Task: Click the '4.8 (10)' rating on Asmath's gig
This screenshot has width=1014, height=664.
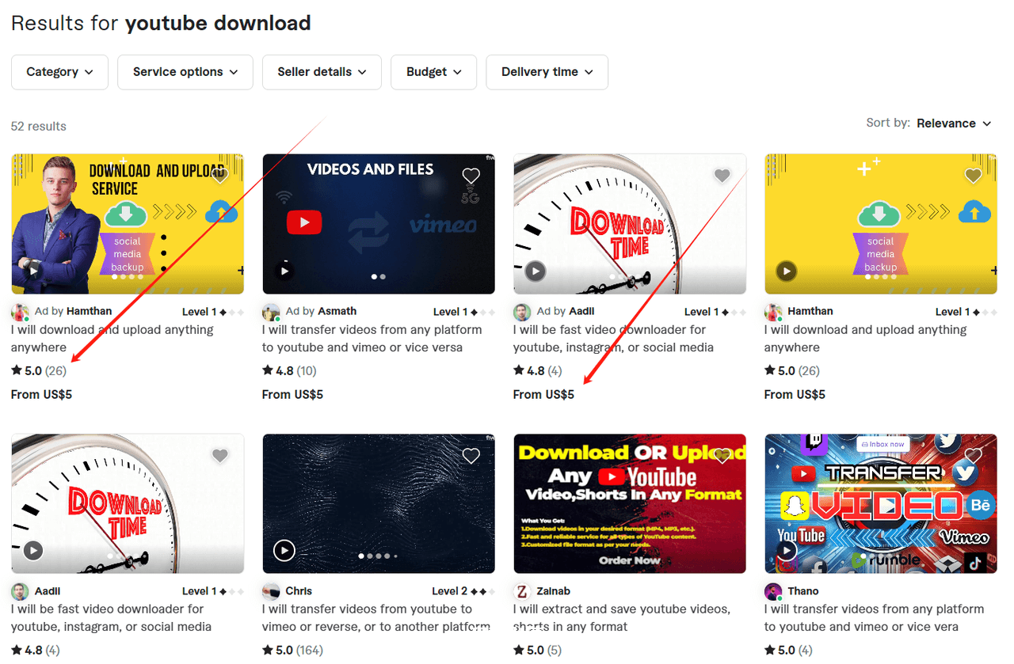Action: pyautogui.click(x=289, y=370)
